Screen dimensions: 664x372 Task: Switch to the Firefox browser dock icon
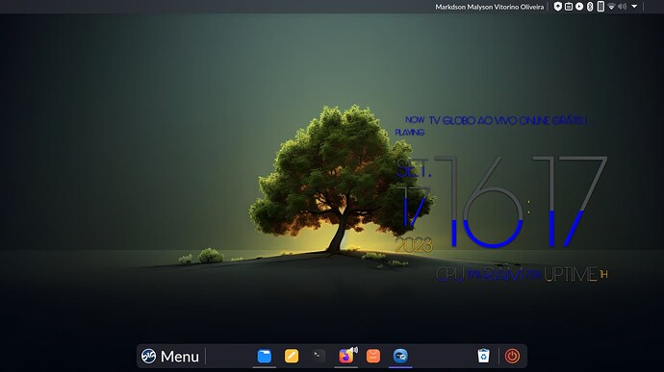345,357
